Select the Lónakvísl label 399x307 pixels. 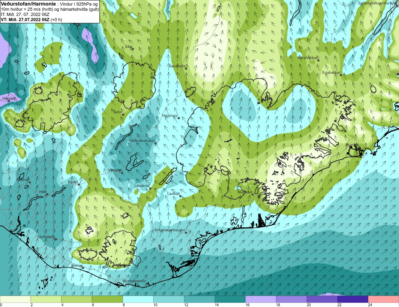(x=142, y=186)
